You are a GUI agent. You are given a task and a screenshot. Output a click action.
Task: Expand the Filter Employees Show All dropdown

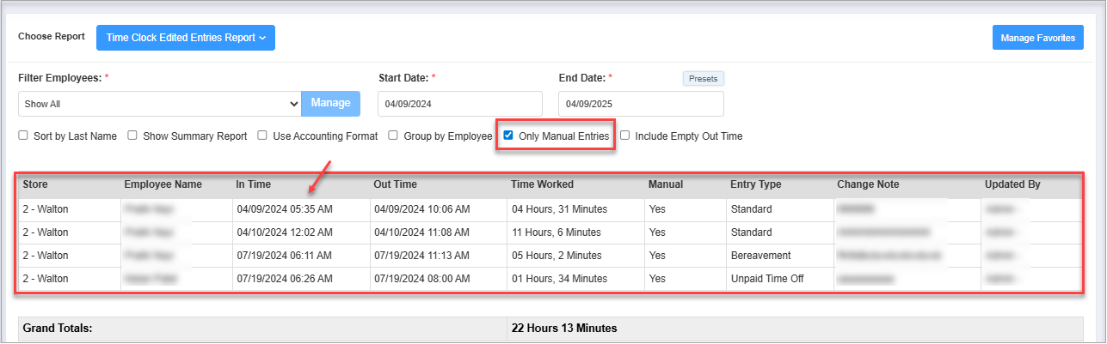(159, 104)
